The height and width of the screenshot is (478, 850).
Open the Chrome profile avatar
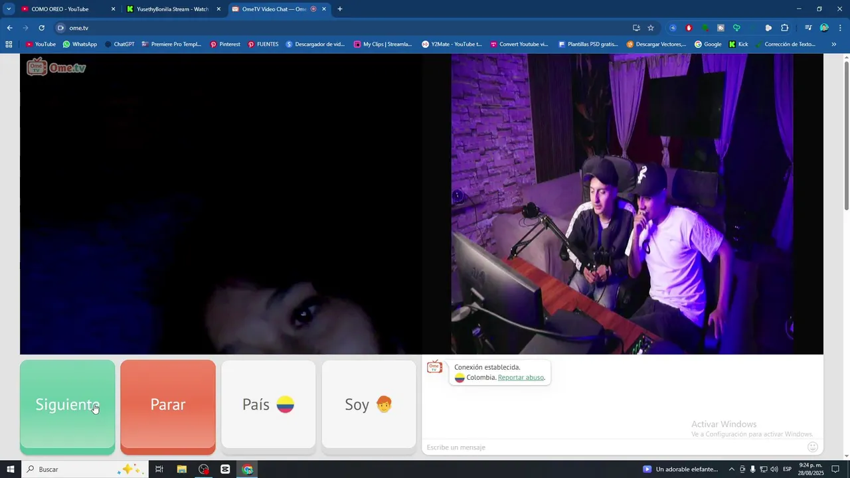[824, 28]
